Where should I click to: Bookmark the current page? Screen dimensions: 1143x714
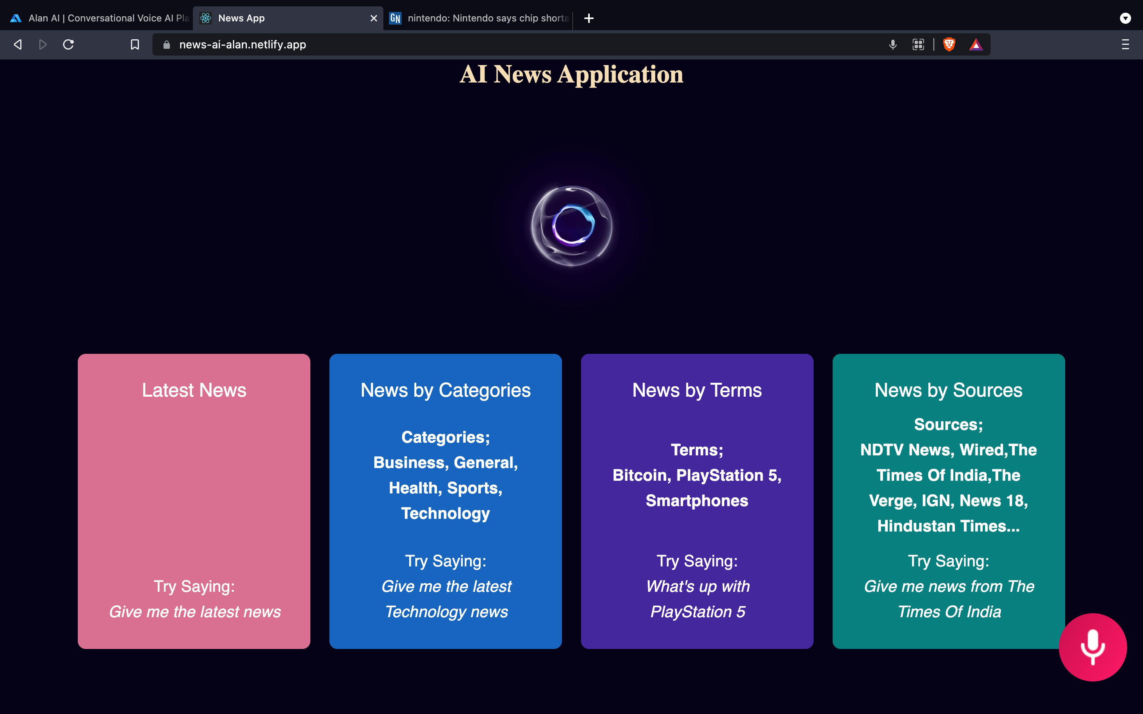tap(135, 44)
